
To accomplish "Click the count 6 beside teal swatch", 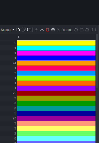I will tap(15, 108).
